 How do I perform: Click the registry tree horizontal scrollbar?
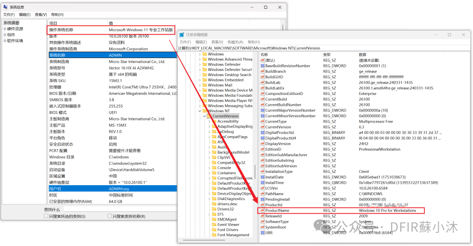pyautogui.click(x=204, y=240)
